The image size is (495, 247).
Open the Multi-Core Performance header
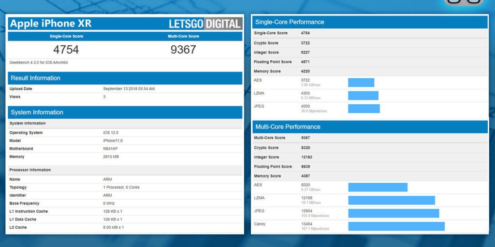pos(288,127)
